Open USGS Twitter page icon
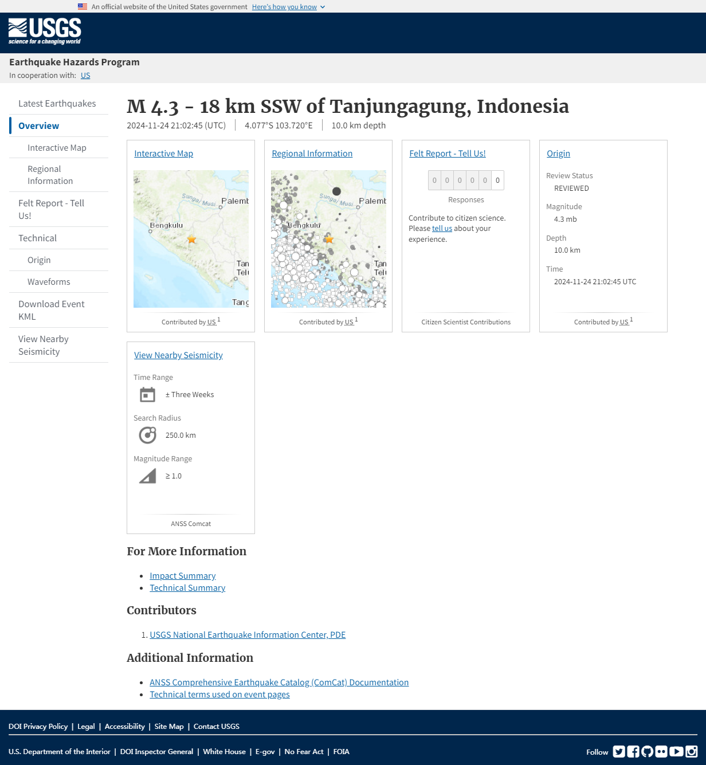 619,751
